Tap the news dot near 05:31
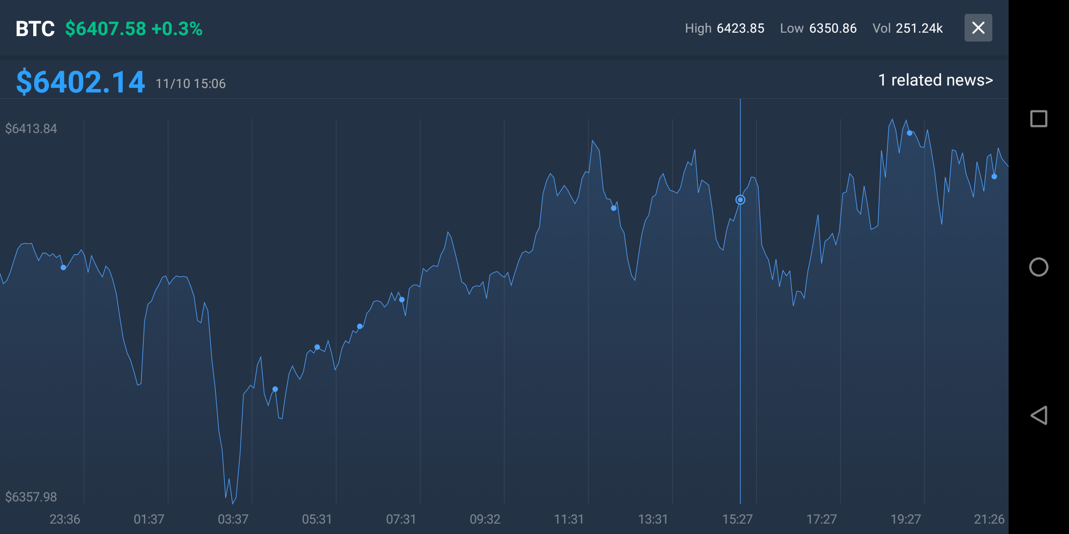This screenshot has width=1069, height=534. [317, 347]
